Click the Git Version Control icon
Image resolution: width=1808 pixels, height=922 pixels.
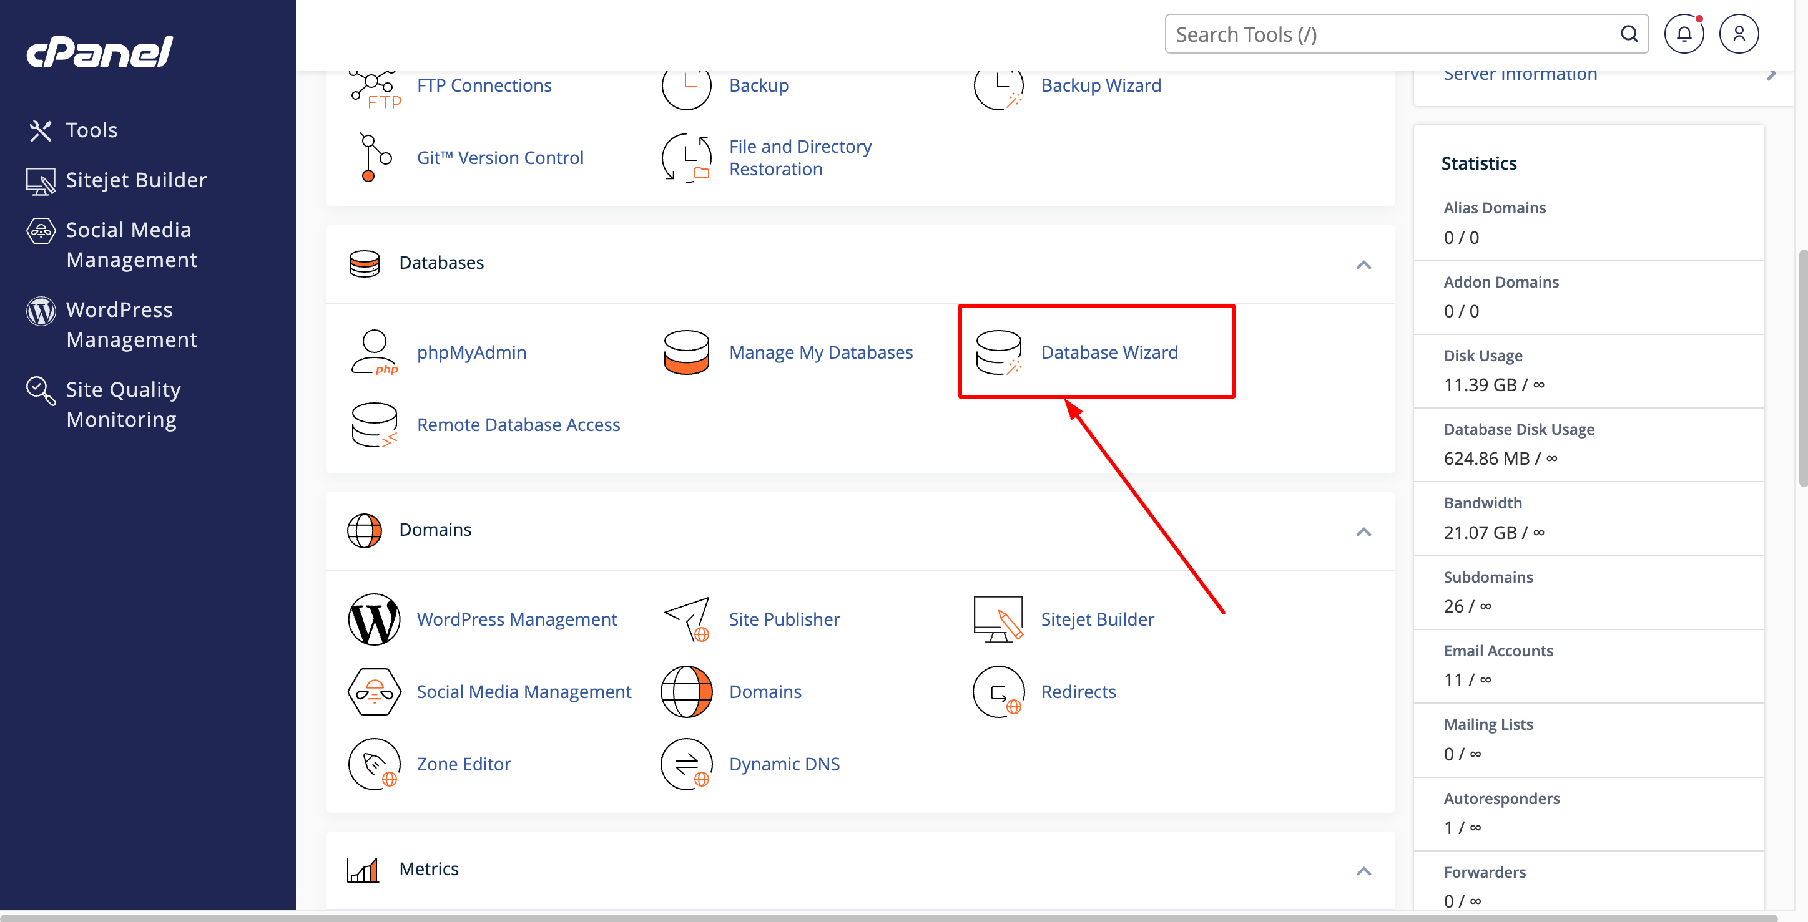coord(374,158)
